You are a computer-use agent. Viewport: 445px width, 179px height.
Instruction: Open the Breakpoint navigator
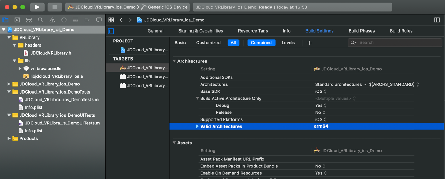pos(87,20)
